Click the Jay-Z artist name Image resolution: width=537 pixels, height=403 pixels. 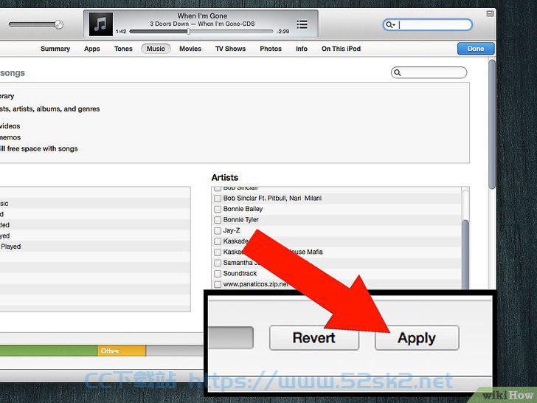click(x=232, y=230)
